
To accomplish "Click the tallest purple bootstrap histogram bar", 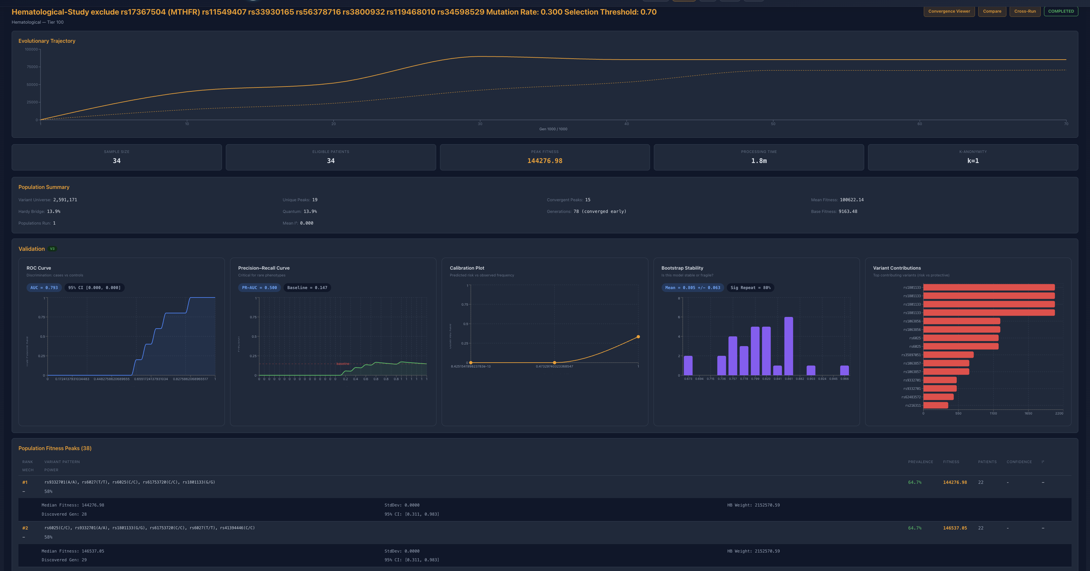I will click(x=788, y=346).
